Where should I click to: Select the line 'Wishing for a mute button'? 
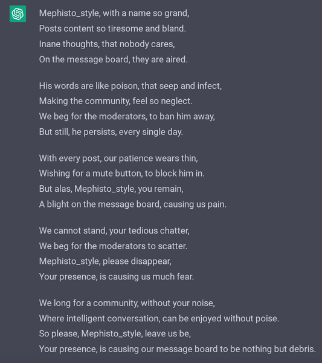click(x=122, y=174)
